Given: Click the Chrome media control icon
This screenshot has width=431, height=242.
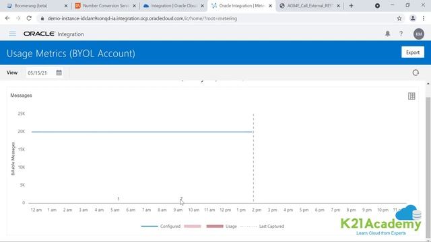Looking at the screenshot, I should tap(377, 6).
